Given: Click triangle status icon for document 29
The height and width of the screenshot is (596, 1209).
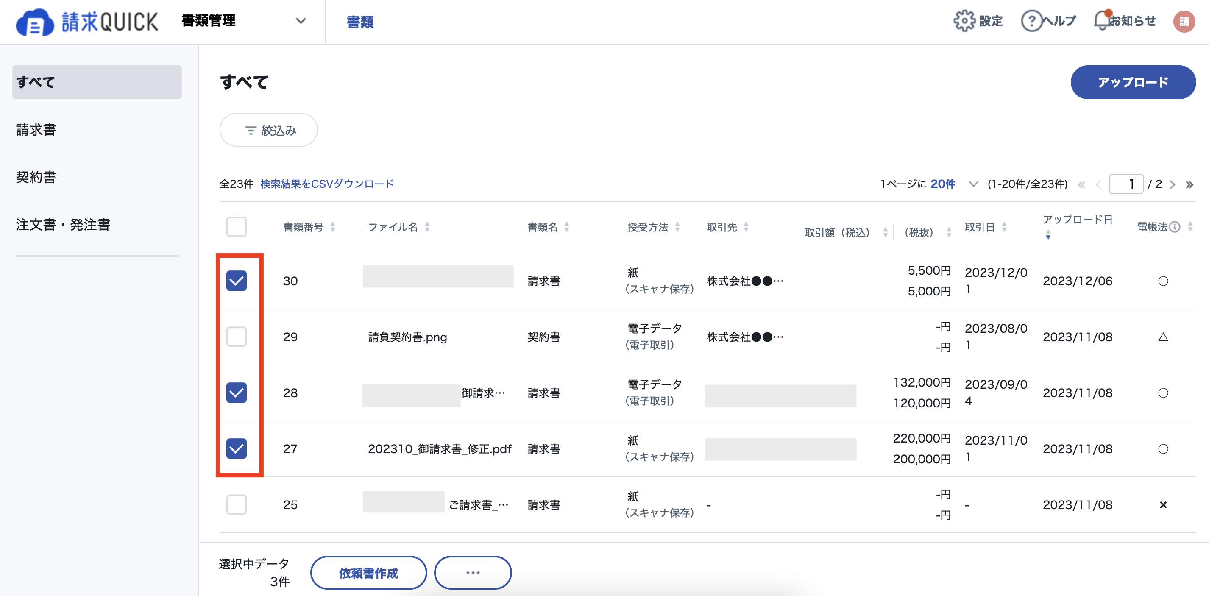Looking at the screenshot, I should (1163, 337).
